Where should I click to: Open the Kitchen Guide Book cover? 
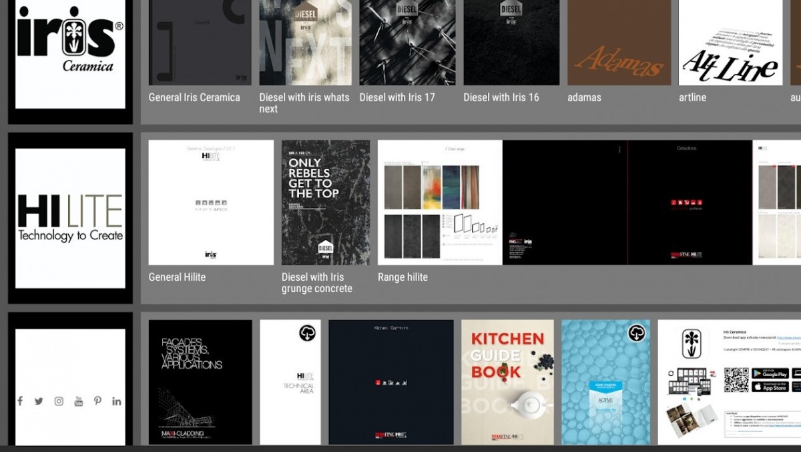point(507,382)
